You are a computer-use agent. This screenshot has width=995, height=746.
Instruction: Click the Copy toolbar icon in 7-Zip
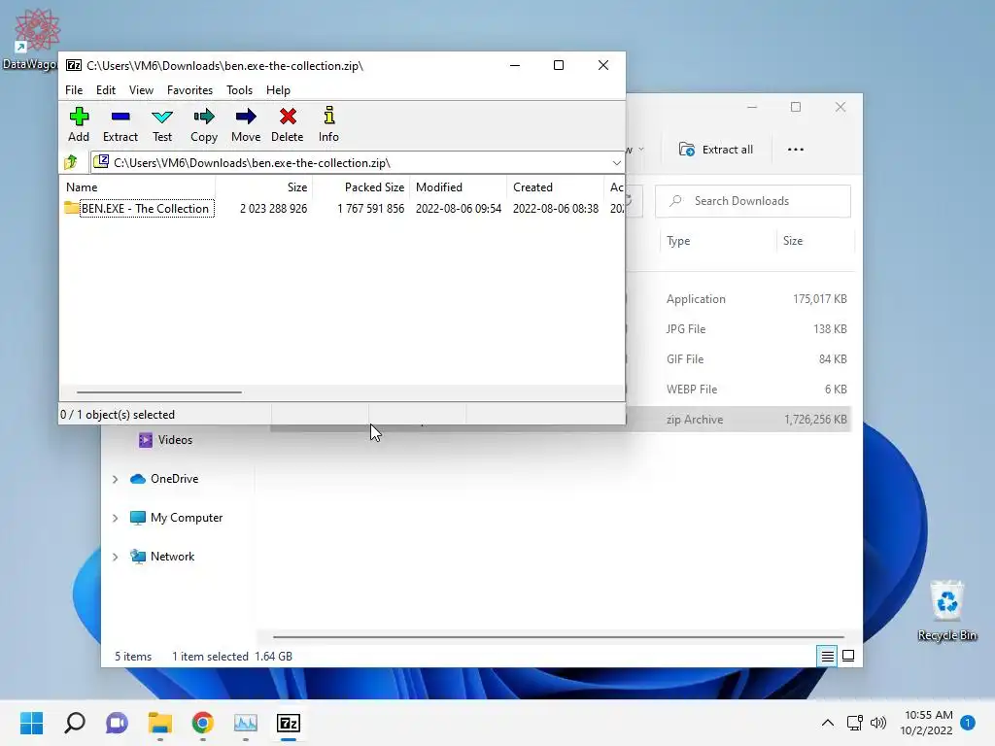tap(204, 124)
